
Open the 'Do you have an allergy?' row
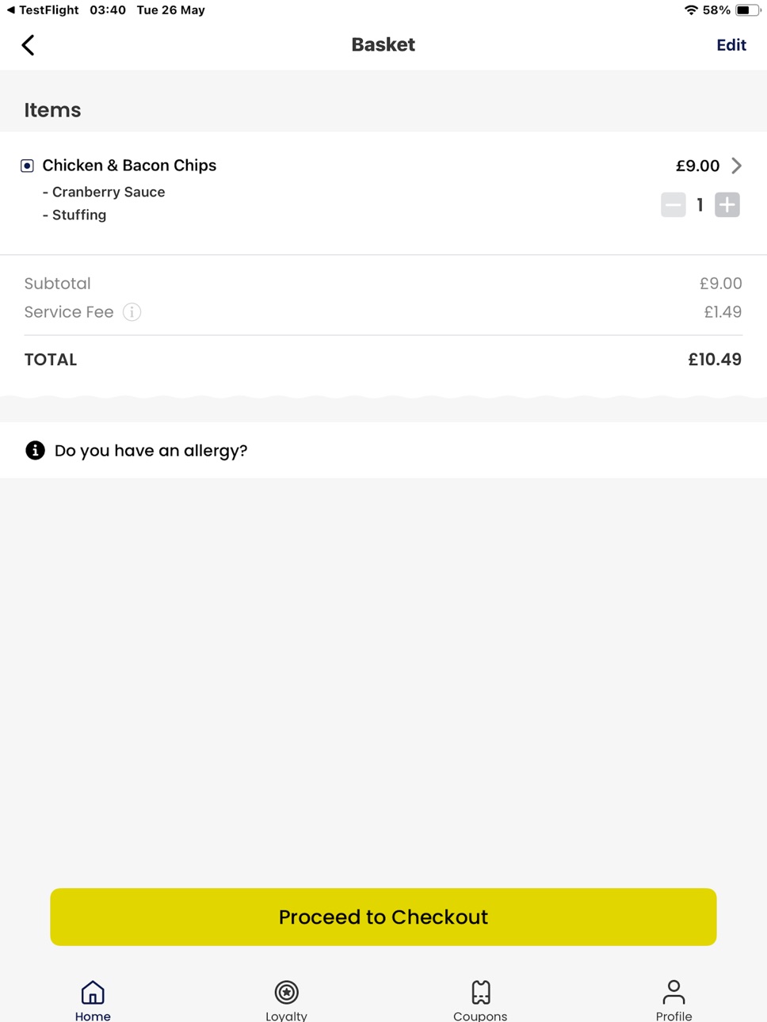point(383,450)
